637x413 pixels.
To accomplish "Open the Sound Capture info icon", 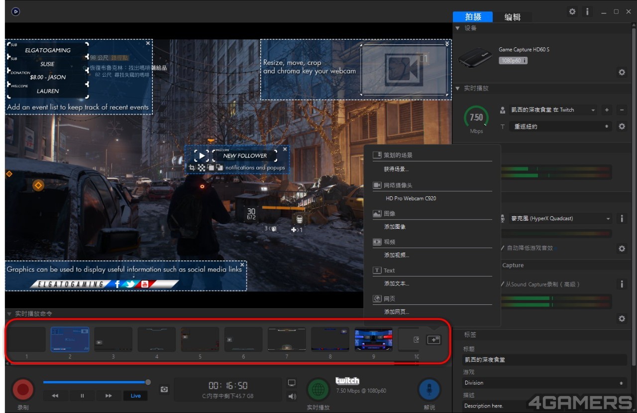I will click(622, 284).
